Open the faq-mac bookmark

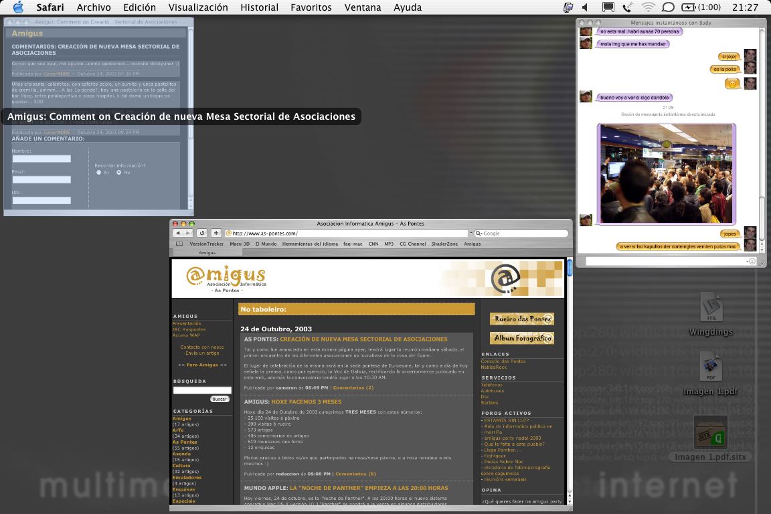click(353, 244)
